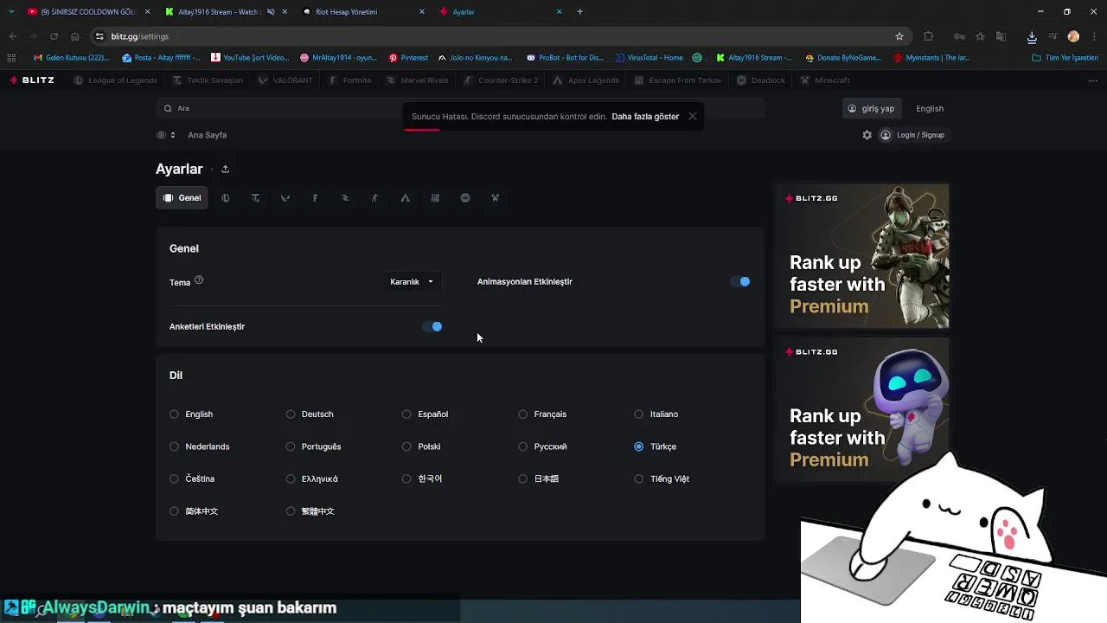Click Daha fazla göster in the notification
The width and height of the screenshot is (1107, 623).
tap(645, 116)
